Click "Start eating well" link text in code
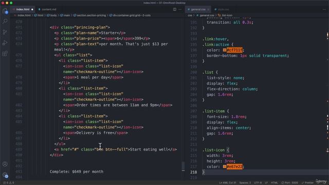Image resolution: width=329 pixels, height=185 pixels. click(x=150, y=150)
